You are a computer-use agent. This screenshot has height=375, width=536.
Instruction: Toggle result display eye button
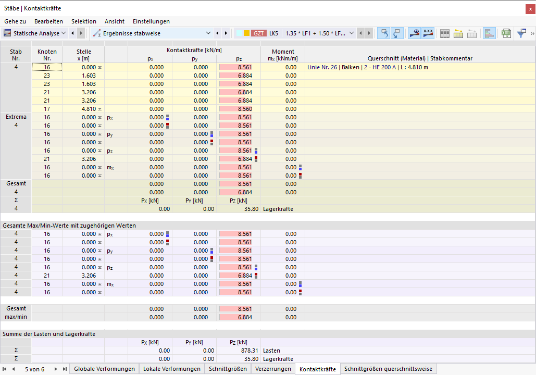click(414, 33)
